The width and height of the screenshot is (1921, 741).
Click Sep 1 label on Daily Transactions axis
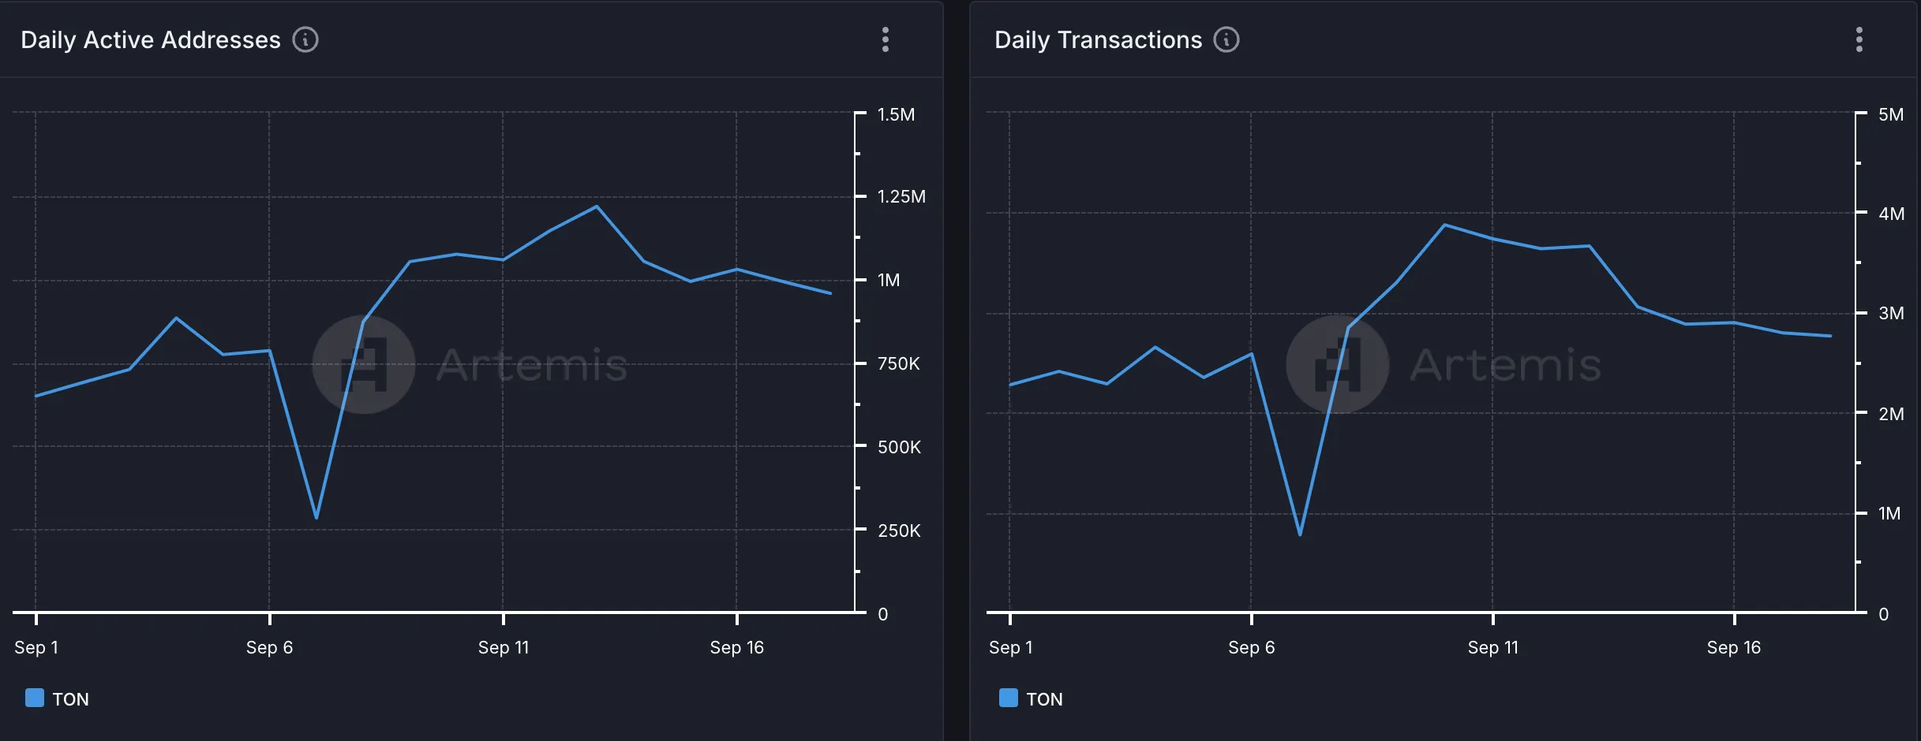[1010, 647]
